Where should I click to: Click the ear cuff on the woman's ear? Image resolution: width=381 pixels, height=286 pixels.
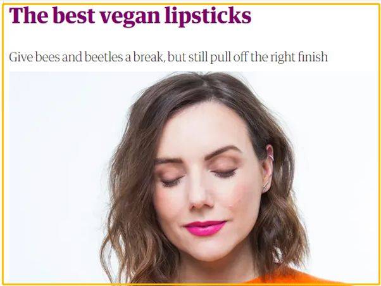271,155
